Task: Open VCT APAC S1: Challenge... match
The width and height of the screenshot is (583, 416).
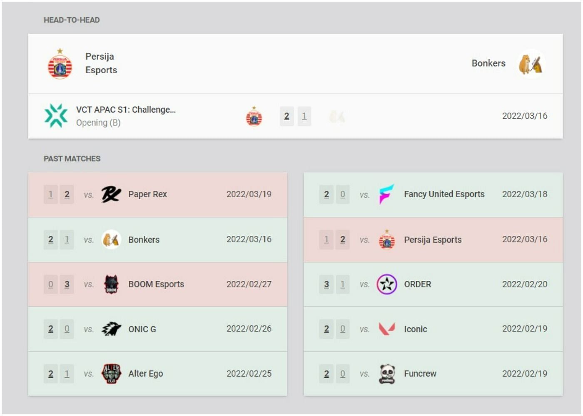Action: [295, 116]
